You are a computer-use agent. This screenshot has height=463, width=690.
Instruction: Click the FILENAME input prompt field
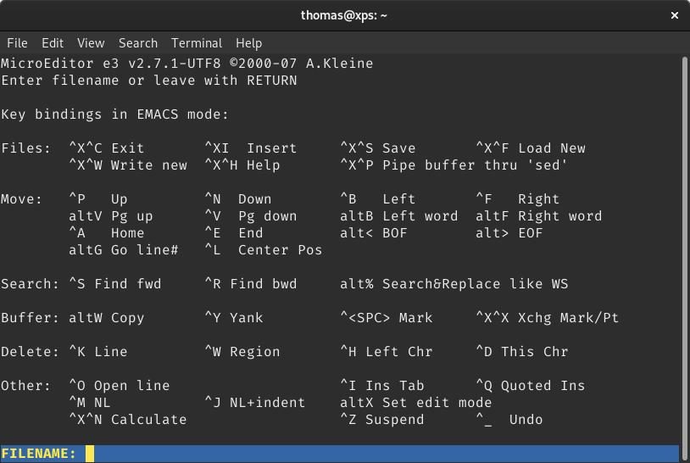point(381,454)
